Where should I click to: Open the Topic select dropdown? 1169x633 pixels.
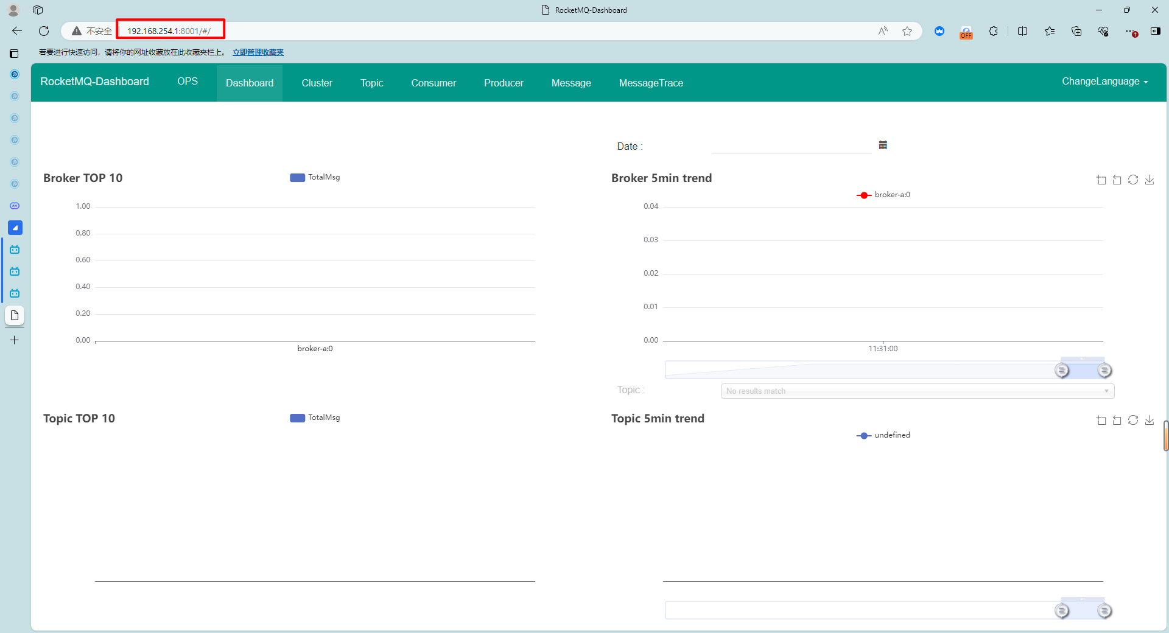[918, 391]
